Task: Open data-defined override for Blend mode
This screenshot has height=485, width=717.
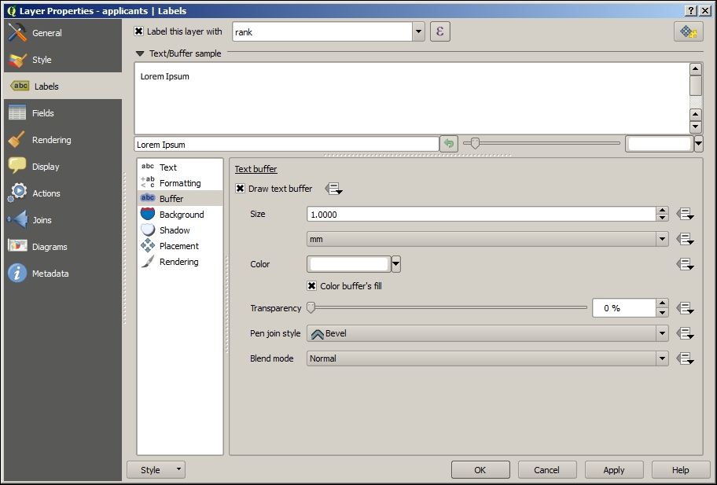Action: point(685,358)
